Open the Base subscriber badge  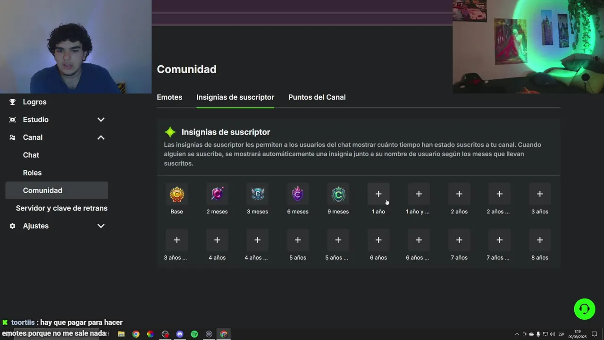tap(177, 194)
